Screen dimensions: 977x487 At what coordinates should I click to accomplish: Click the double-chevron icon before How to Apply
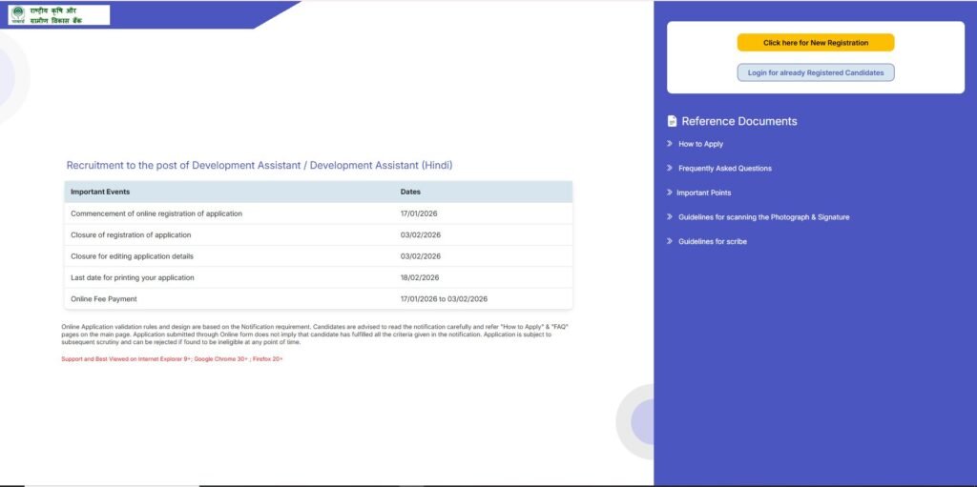[670, 144]
